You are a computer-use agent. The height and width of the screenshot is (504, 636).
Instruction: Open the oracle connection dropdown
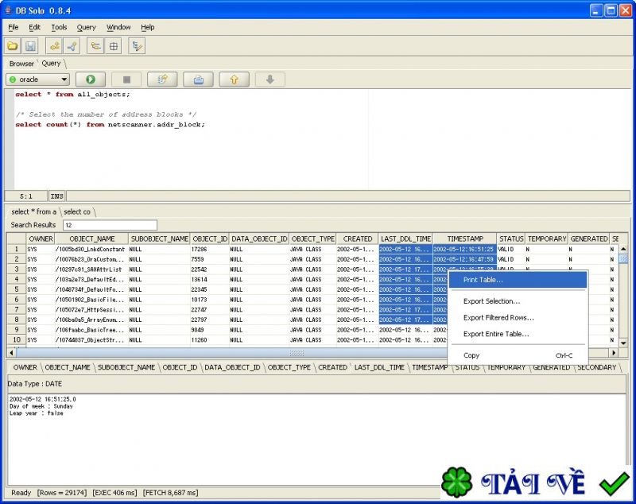37,79
